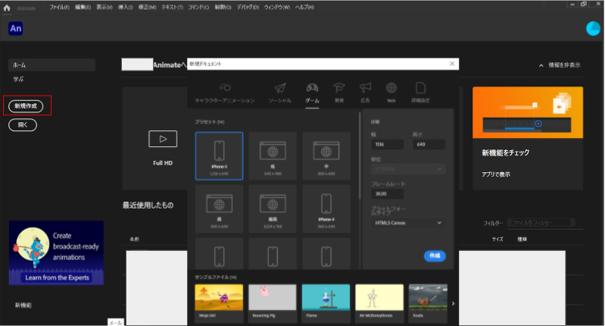
Task: Show more sample files with right arrow
Action: 453,303
